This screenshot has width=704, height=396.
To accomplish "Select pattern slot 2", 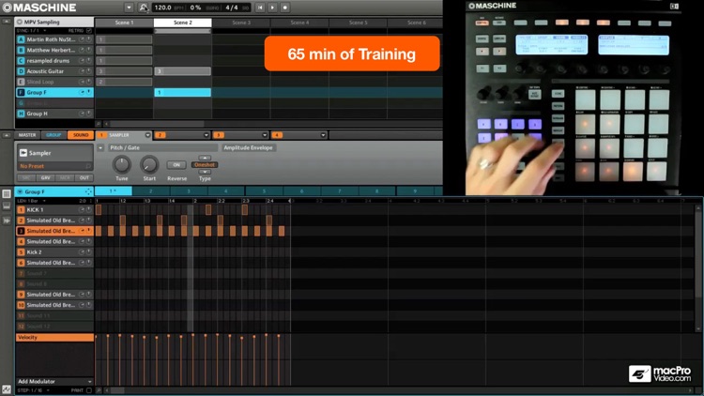I will [x=151, y=191].
